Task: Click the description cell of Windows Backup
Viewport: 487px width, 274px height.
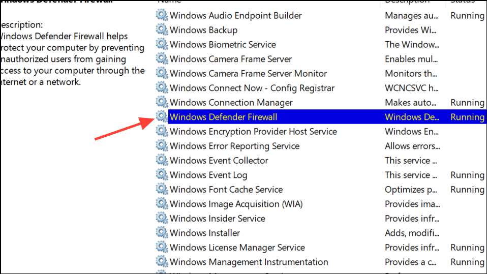Action: [x=411, y=30]
